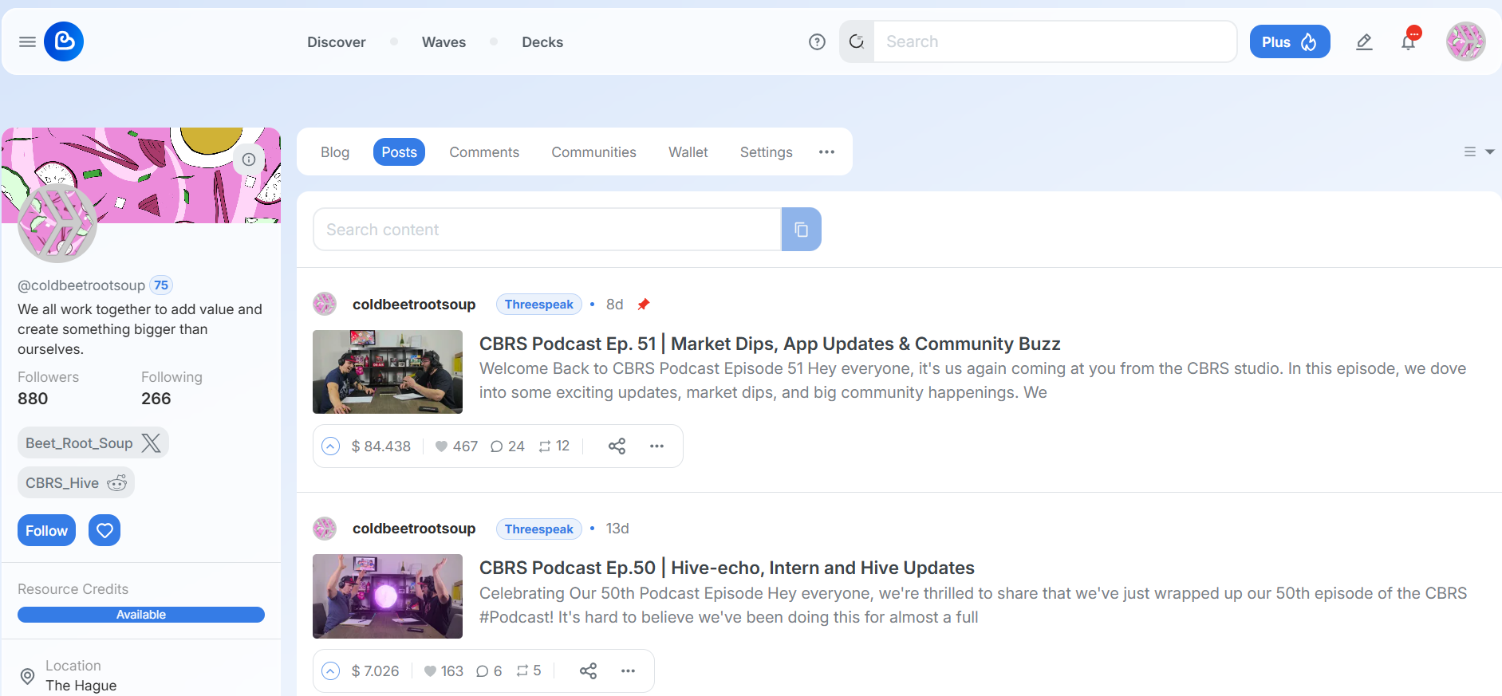
Task: View likes count 467 on Ep. 51 post
Action: pos(456,446)
